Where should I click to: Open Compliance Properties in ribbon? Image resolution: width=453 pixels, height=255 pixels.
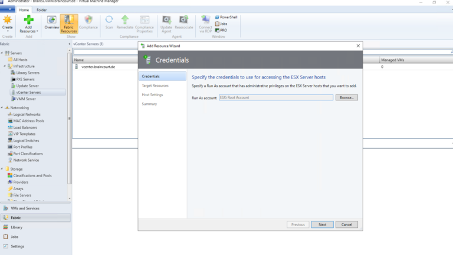point(145,24)
